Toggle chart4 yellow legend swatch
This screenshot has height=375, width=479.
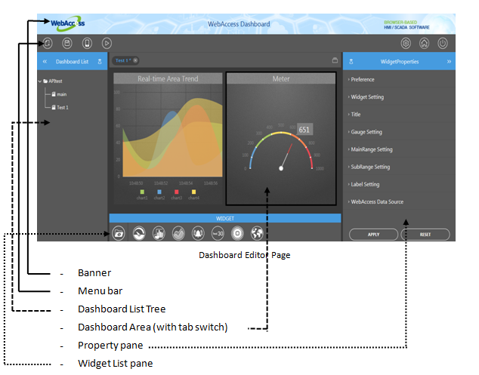coord(193,192)
